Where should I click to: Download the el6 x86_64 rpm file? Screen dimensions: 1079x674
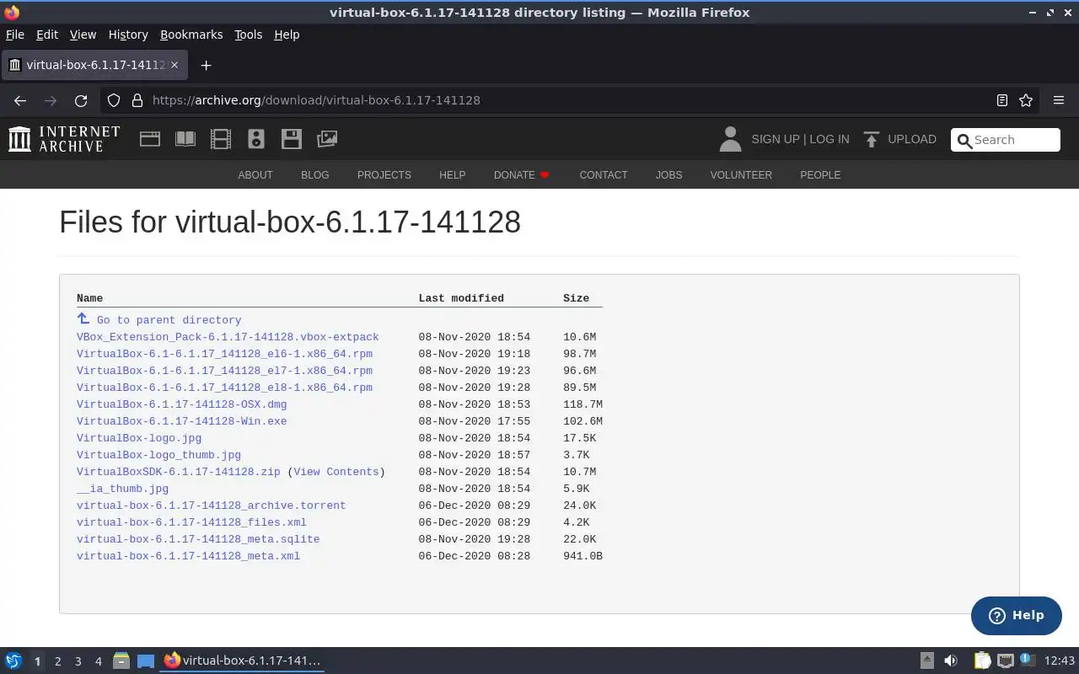[x=224, y=354]
